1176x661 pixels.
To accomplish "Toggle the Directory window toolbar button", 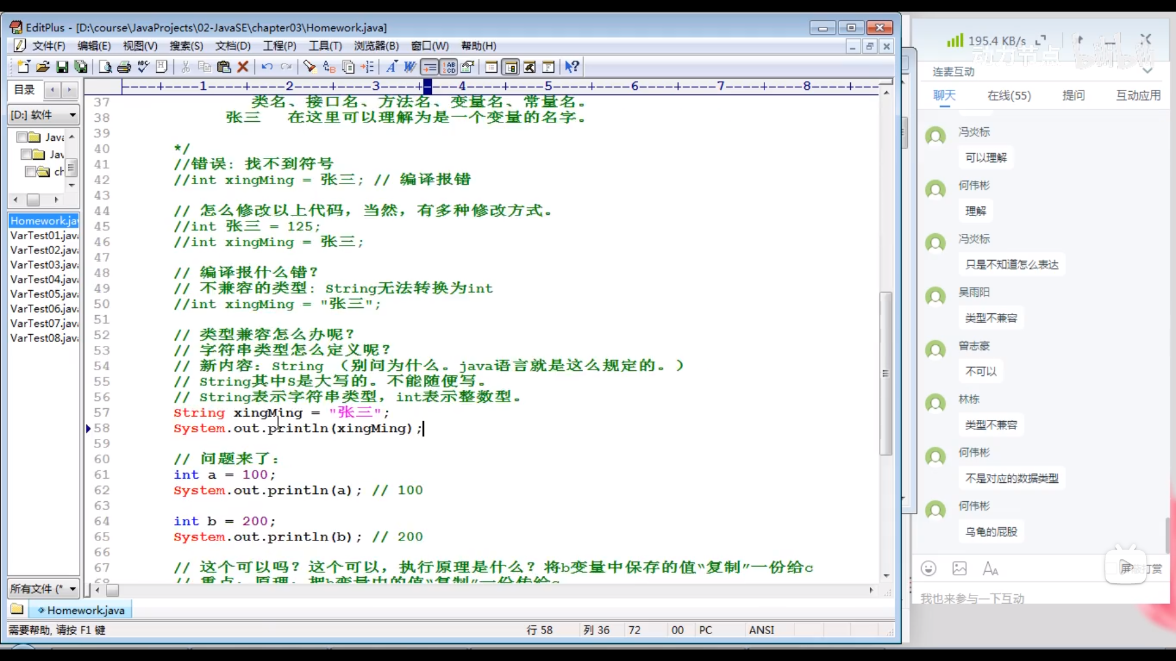I will point(511,67).
